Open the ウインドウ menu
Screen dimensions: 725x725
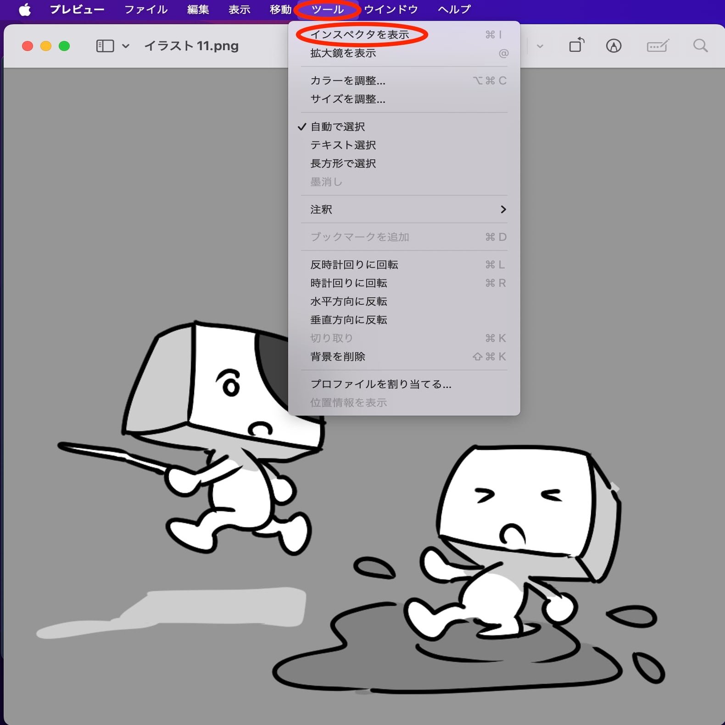pyautogui.click(x=391, y=9)
